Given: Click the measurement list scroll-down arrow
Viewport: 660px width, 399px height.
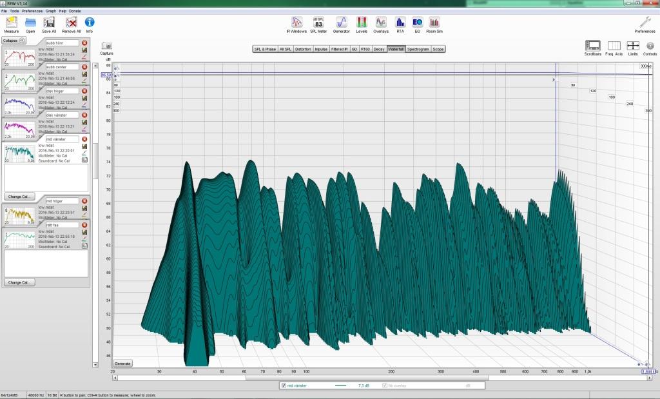Looking at the screenshot, I should coord(95,365).
